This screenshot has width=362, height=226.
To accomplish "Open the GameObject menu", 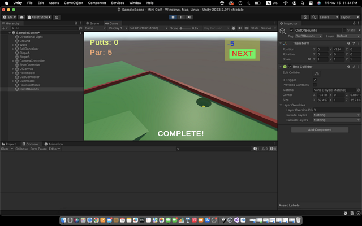I will (74, 3).
